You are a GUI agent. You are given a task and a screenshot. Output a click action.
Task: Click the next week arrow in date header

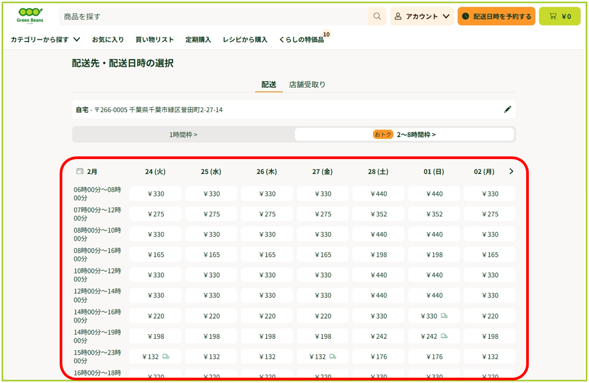(x=511, y=171)
